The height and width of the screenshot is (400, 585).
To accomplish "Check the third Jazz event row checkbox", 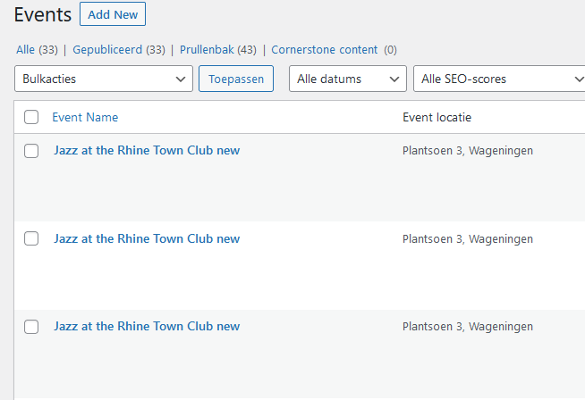I will pyautogui.click(x=31, y=327).
